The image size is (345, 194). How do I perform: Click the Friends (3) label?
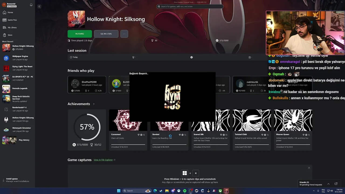(x=304, y=182)
